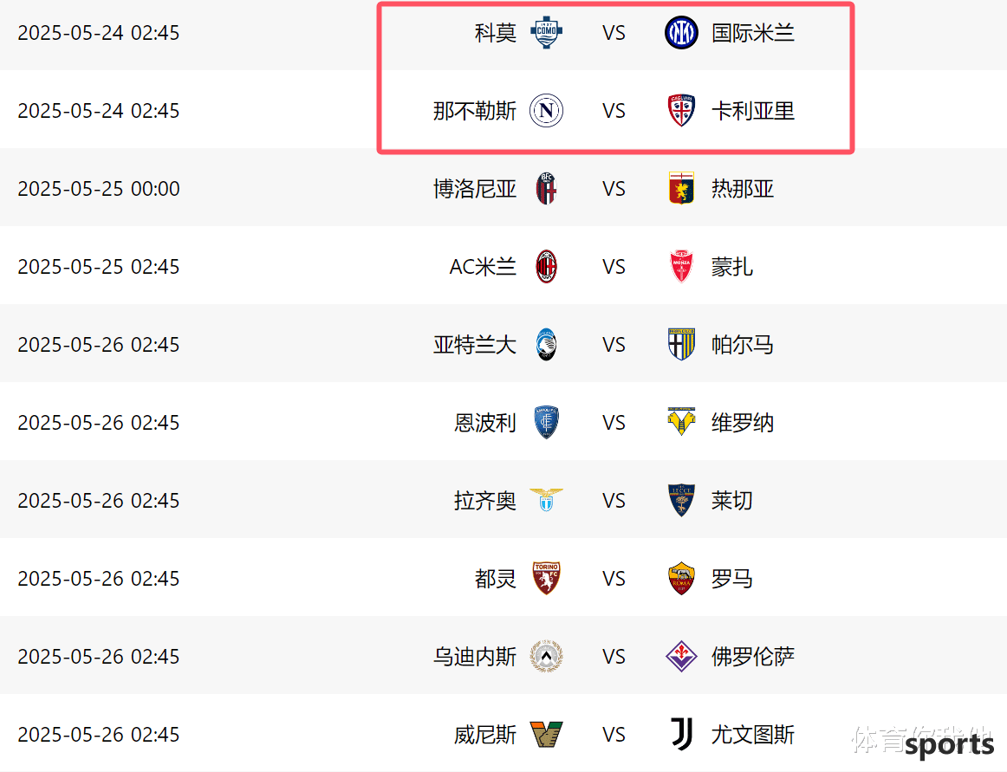Select the AC Milan logo
The height and width of the screenshot is (772, 1007).
point(547,267)
